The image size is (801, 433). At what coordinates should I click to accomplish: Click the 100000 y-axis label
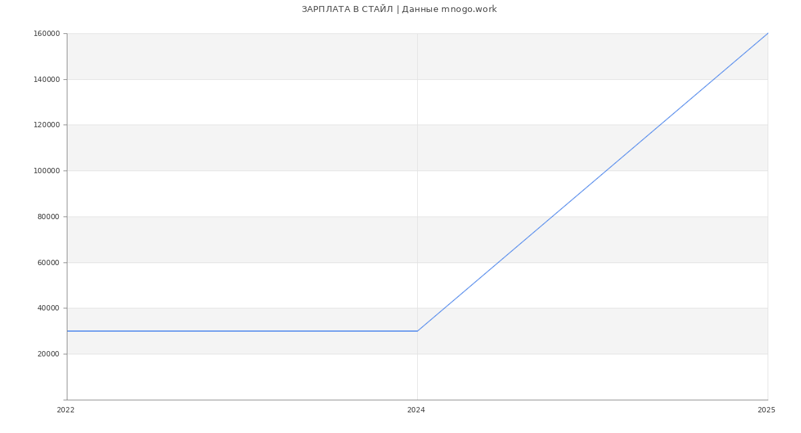48,171
